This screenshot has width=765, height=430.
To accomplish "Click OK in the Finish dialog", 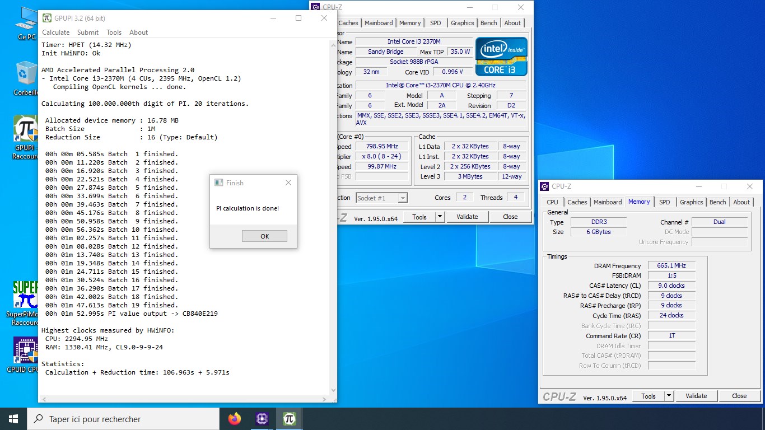I will click(264, 236).
